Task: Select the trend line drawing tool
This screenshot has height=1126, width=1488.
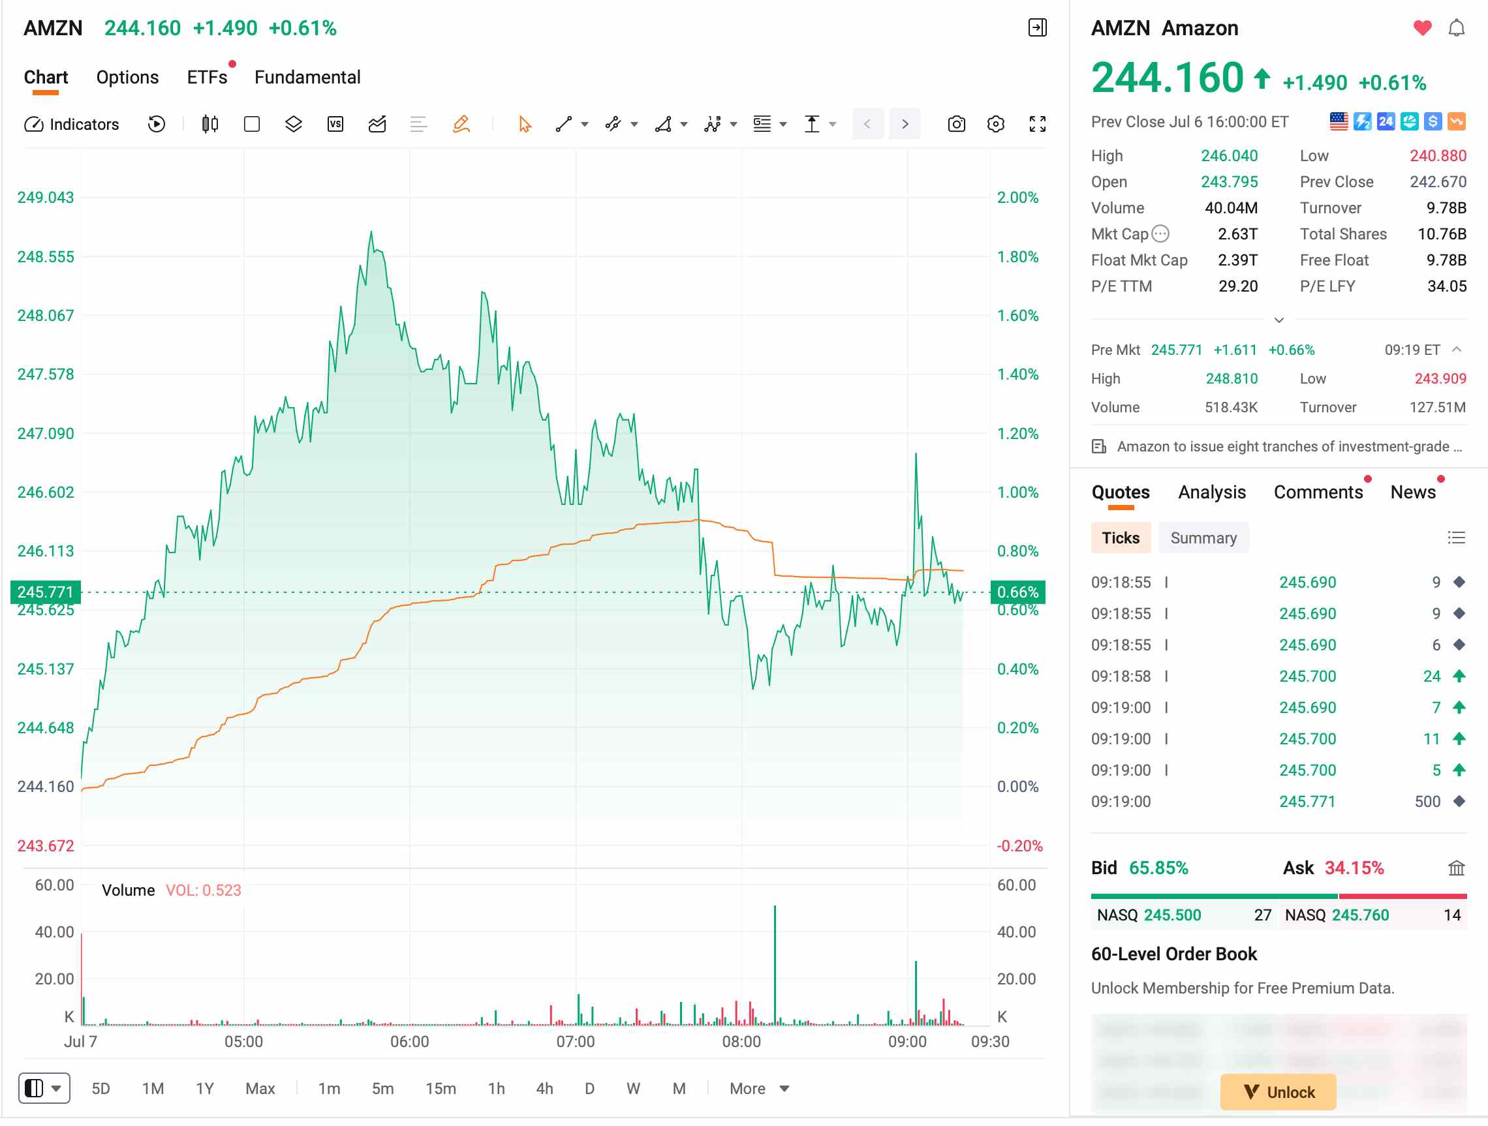Action: coord(564,124)
